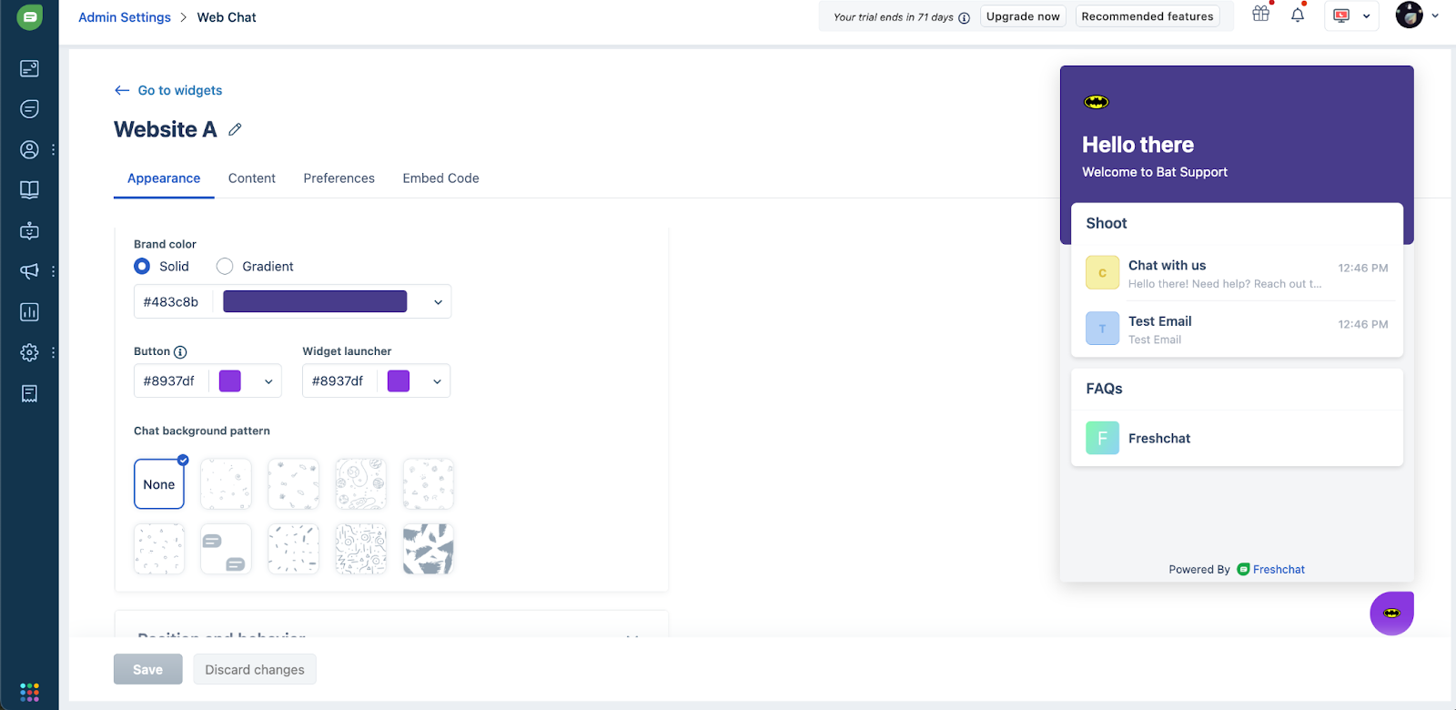The image size is (1456, 710).
Task: Click the Button hex color field
Action: (170, 381)
